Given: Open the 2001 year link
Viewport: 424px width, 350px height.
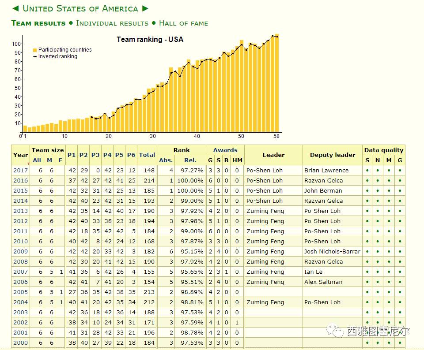Looking at the screenshot, I should 21,332.
